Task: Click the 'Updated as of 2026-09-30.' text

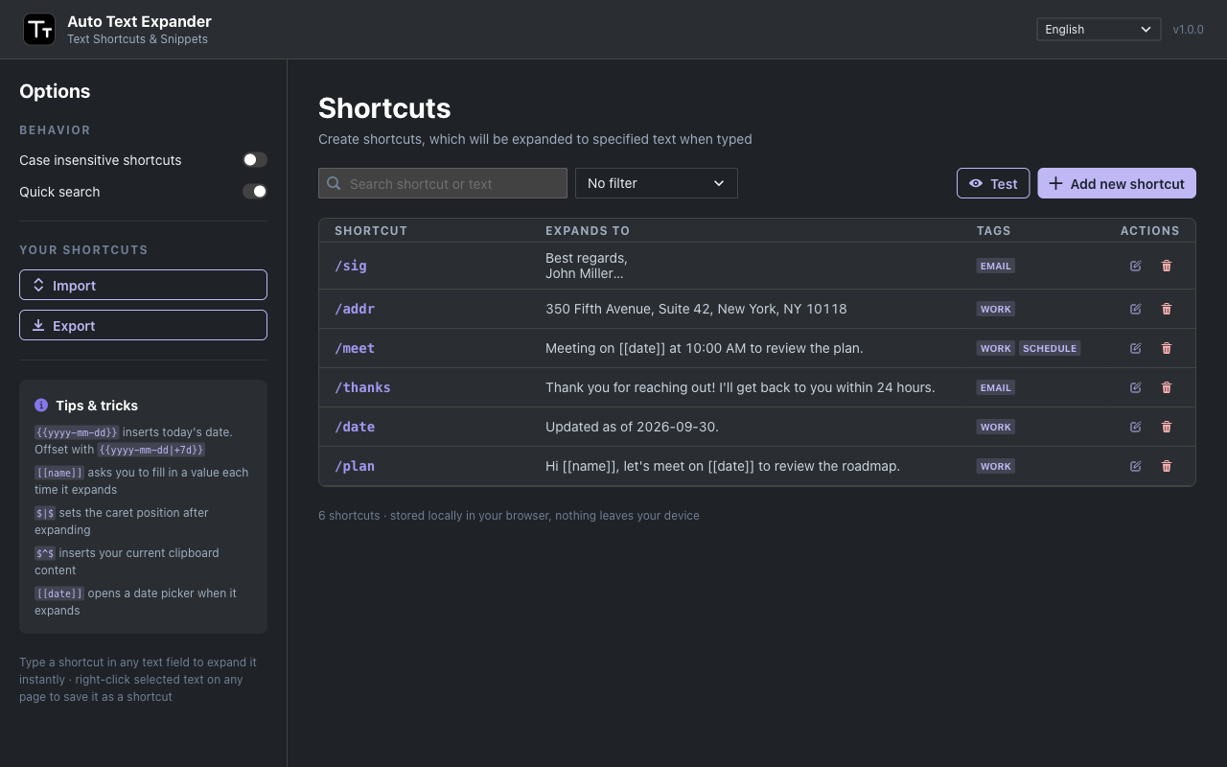Action: [x=632, y=427]
